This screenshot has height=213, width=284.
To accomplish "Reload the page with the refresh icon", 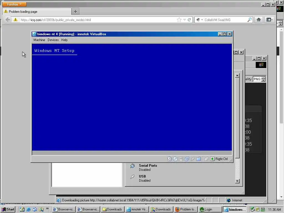I will 189,20.
